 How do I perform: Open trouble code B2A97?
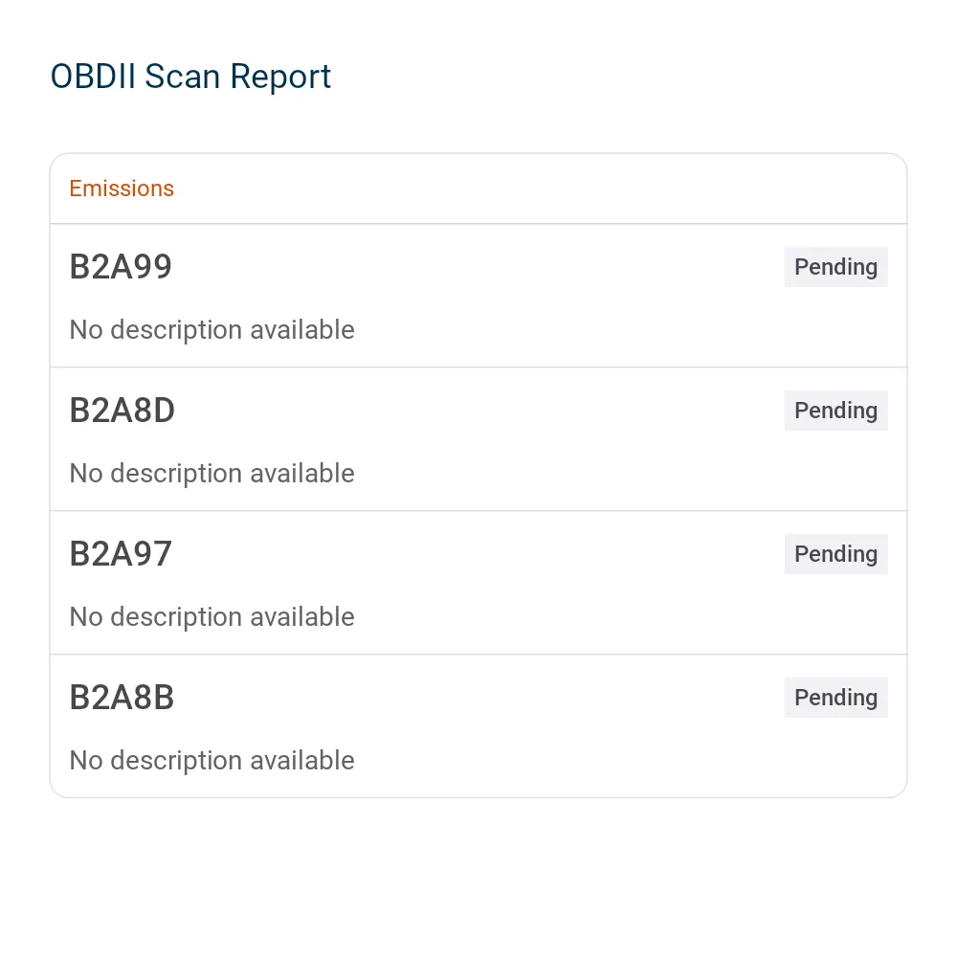(121, 553)
